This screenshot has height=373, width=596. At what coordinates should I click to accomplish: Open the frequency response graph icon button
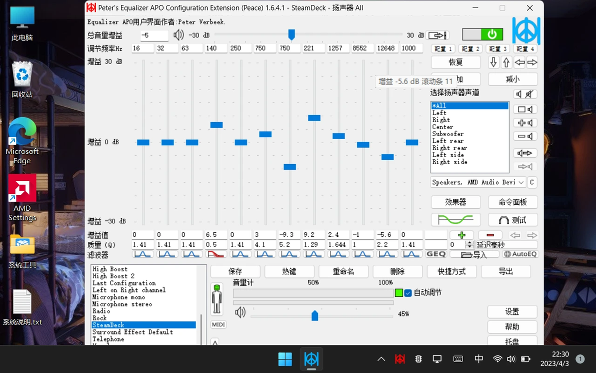tap(455, 220)
